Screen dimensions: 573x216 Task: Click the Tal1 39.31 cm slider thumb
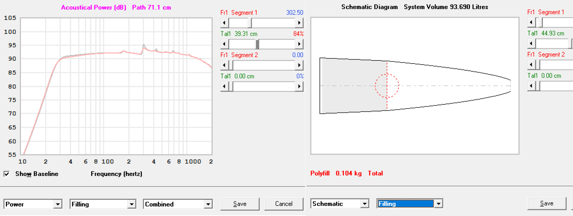pos(257,44)
